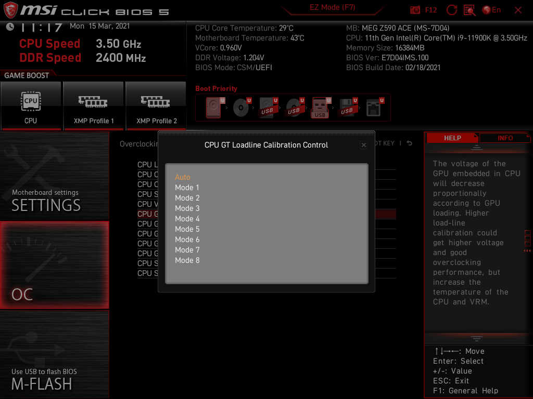Viewport: 533px width, 399px height.
Task: Click the GAME BOOST label
Action: [27, 76]
